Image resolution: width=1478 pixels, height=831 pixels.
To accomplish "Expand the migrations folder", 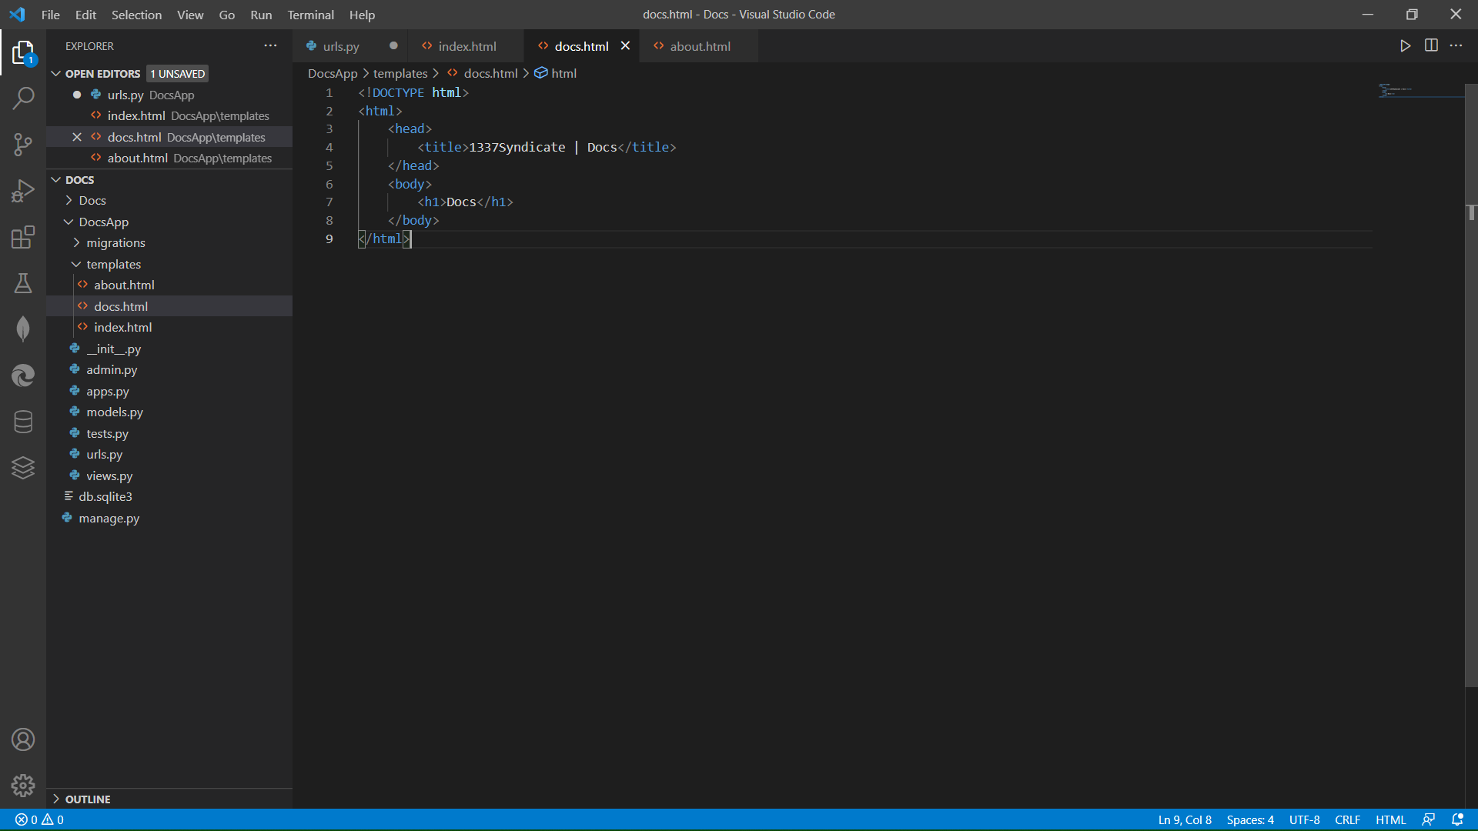I will click(x=115, y=243).
